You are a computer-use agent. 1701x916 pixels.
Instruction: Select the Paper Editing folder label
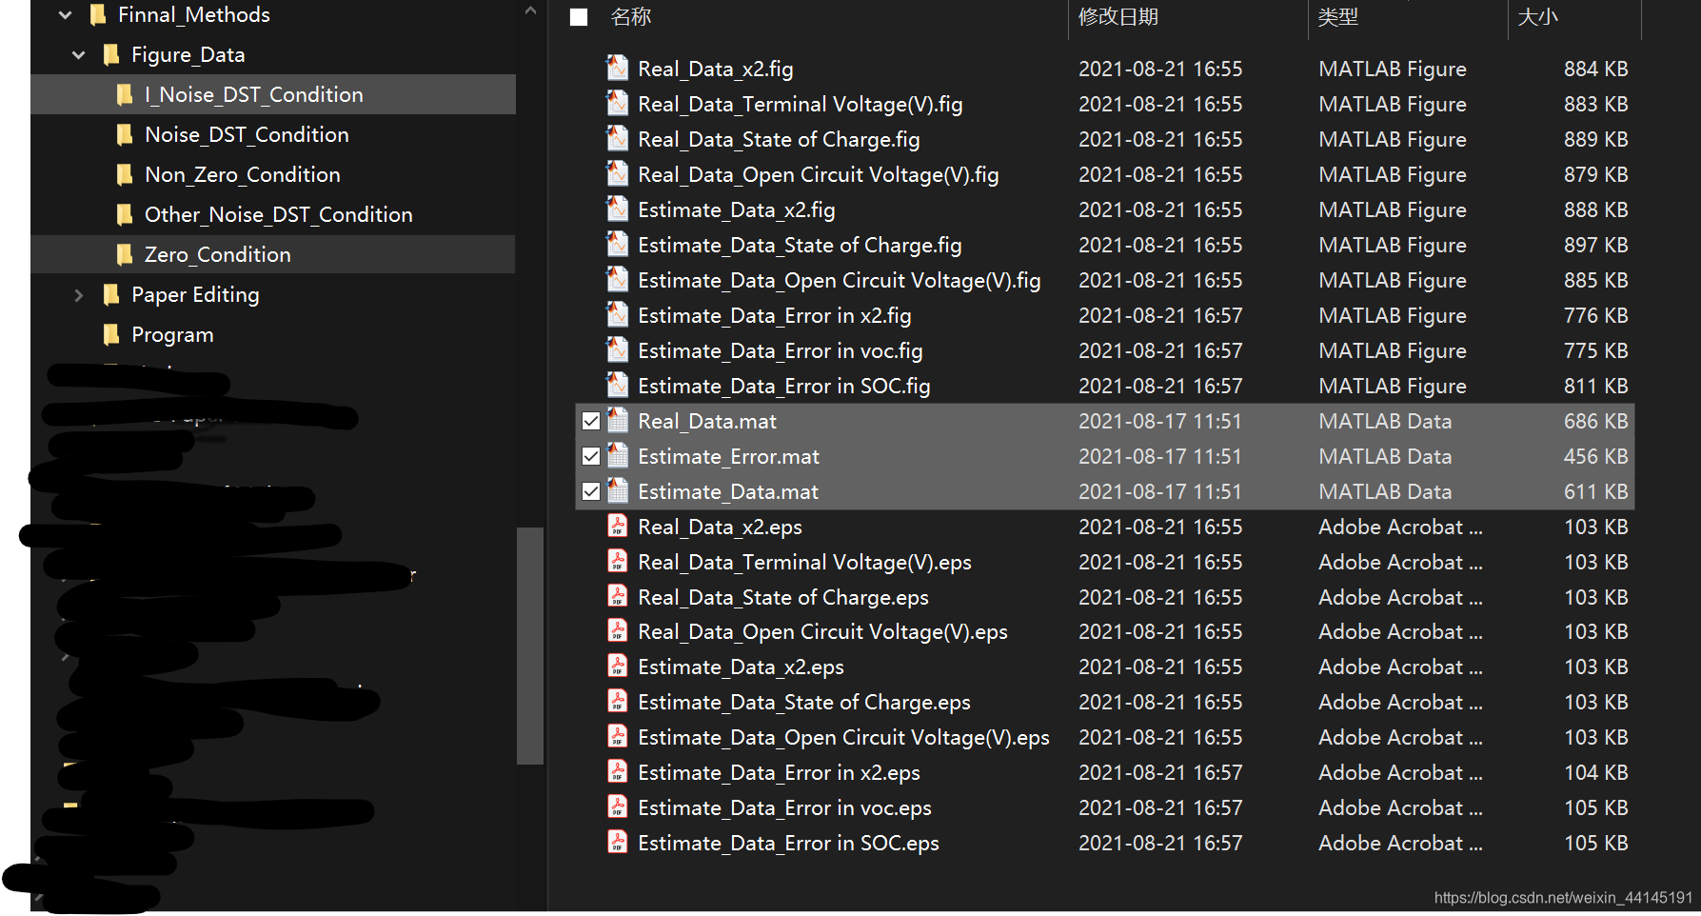point(195,294)
